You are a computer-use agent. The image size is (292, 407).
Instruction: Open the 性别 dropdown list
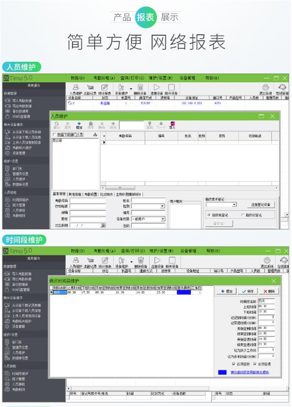(162, 206)
